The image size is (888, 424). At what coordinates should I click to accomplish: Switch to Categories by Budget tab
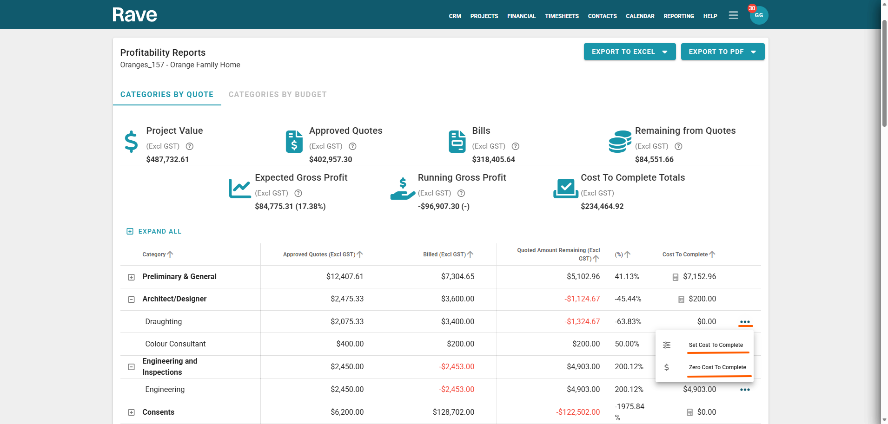point(278,95)
